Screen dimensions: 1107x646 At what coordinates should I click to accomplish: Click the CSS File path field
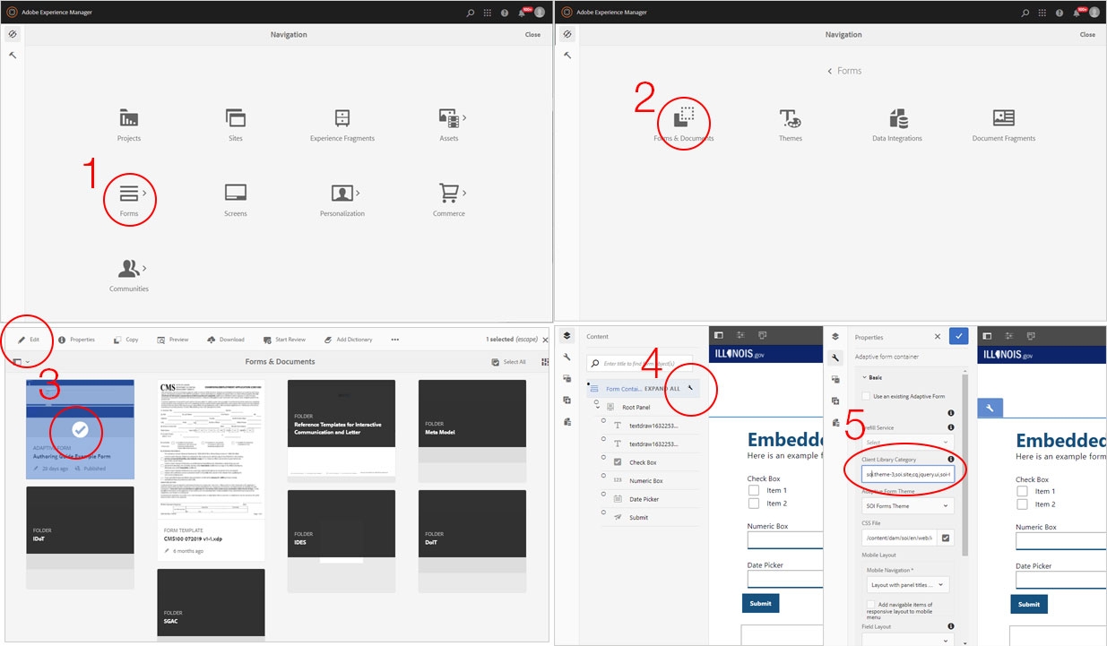pyautogui.click(x=900, y=538)
